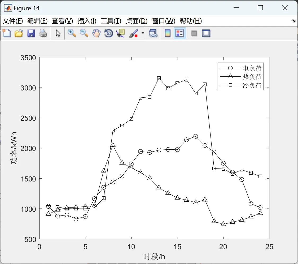Click the 热负荷 peak triangle marker at hour 8
The width and height of the screenshot is (298, 264).
click(113, 145)
